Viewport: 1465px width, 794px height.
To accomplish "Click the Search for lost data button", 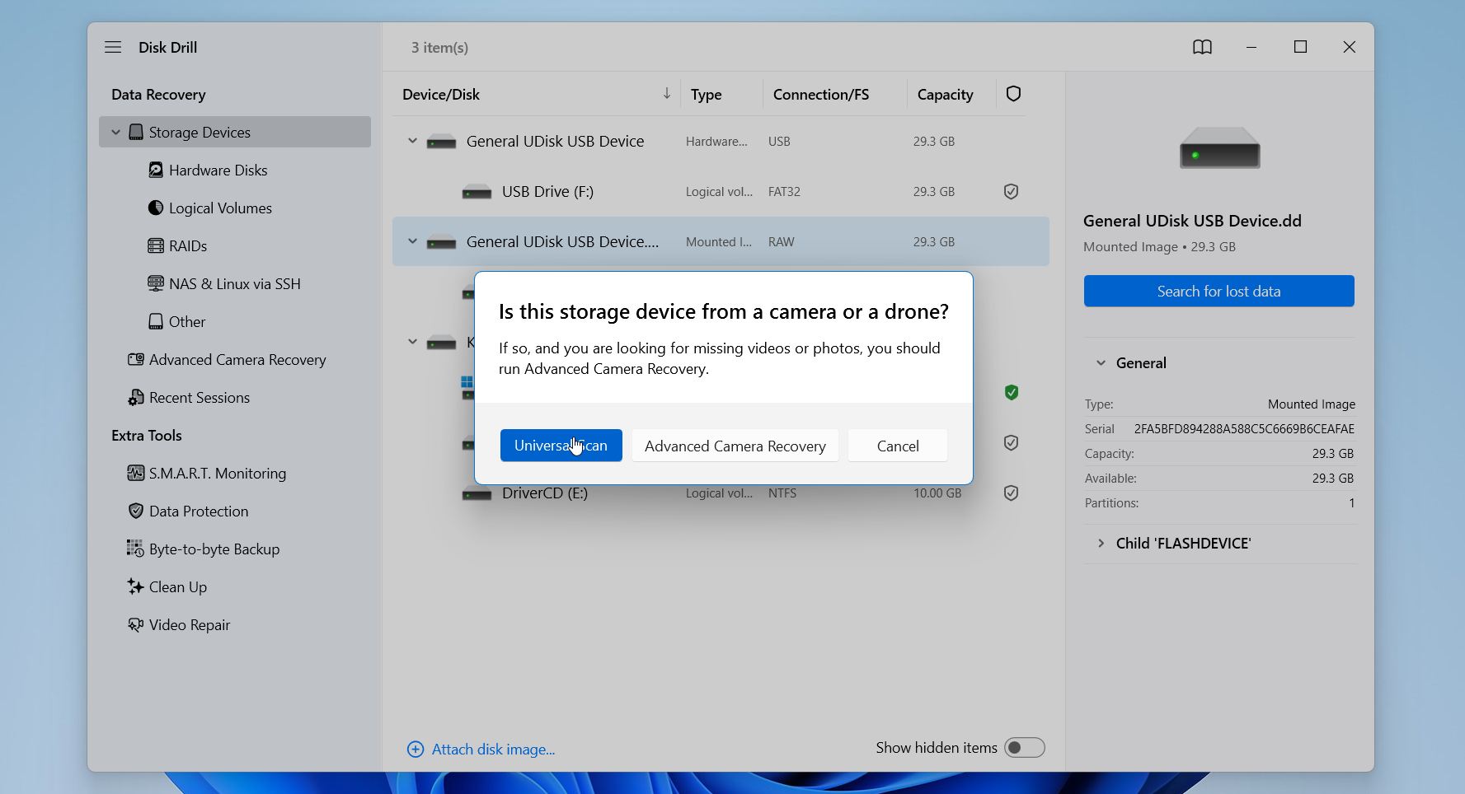I will 1218,292.
